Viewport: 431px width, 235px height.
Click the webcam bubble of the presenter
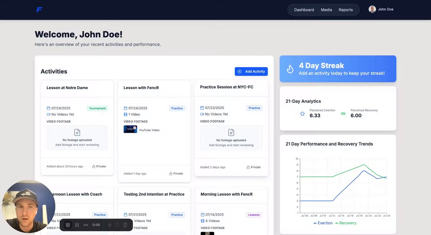[x=28, y=207]
